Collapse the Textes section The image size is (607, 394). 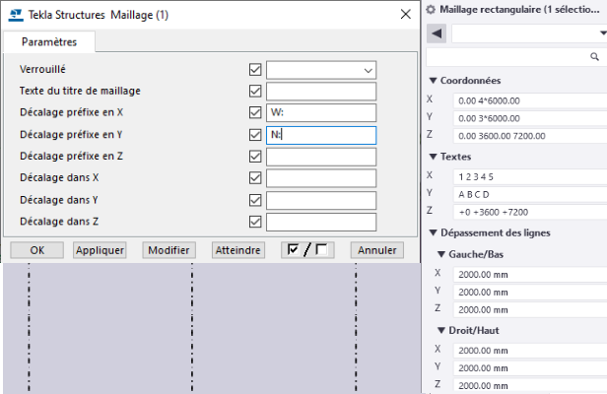click(x=433, y=157)
